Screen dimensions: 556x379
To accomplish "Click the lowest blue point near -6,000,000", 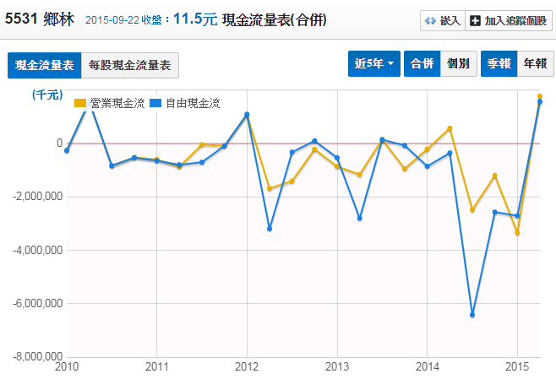I will point(472,315).
